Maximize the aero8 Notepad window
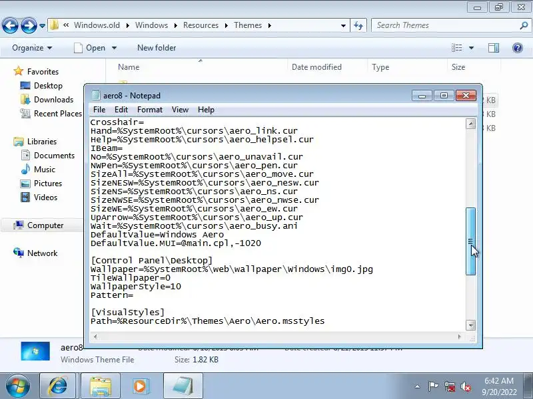The width and height of the screenshot is (533, 399). coord(444,96)
